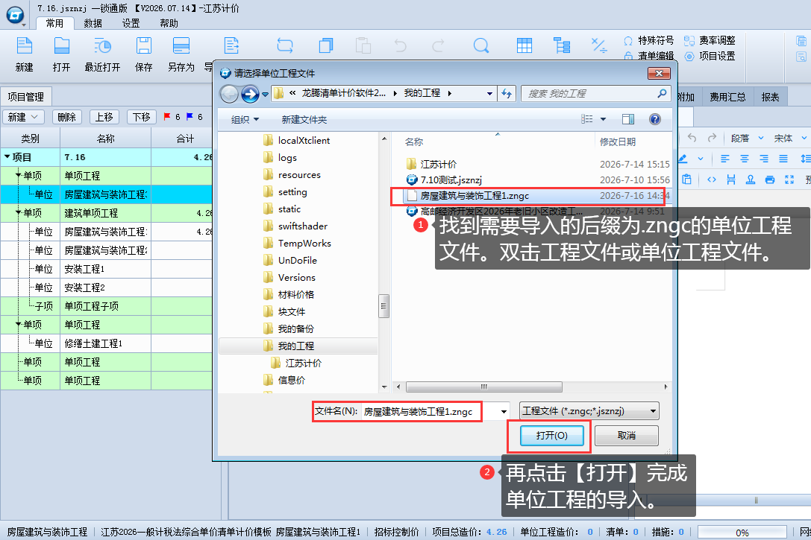Click the dialog's back navigation arrow

pyautogui.click(x=229, y=94)
